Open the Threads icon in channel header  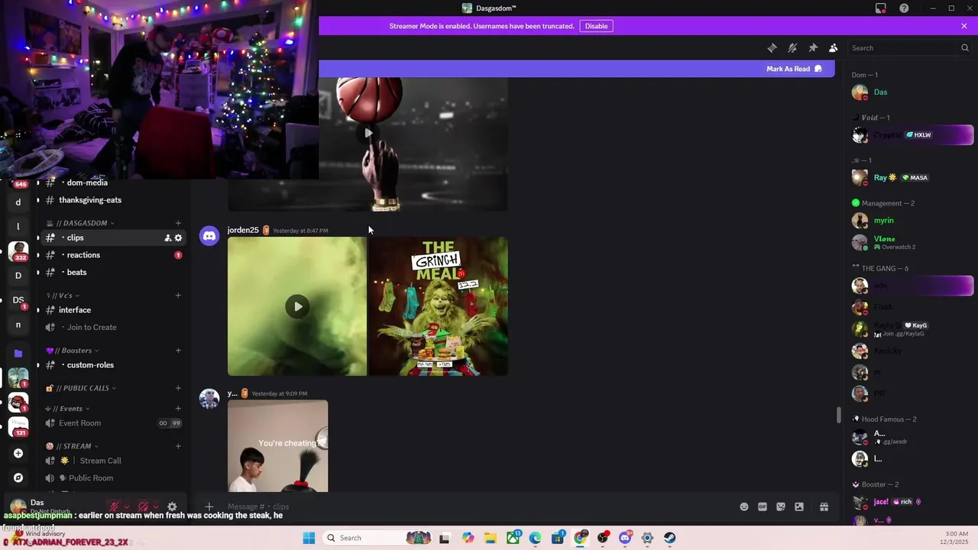(772, 47)
